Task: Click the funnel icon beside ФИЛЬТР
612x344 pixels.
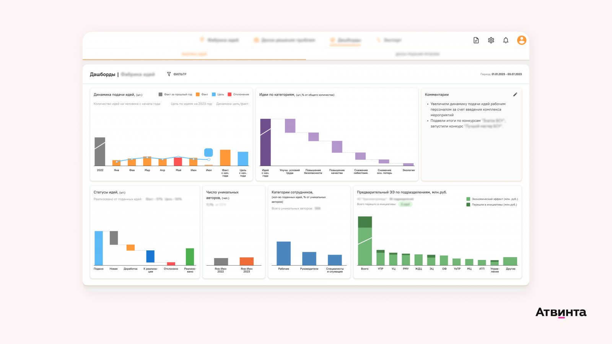Action: pos(169,74)
